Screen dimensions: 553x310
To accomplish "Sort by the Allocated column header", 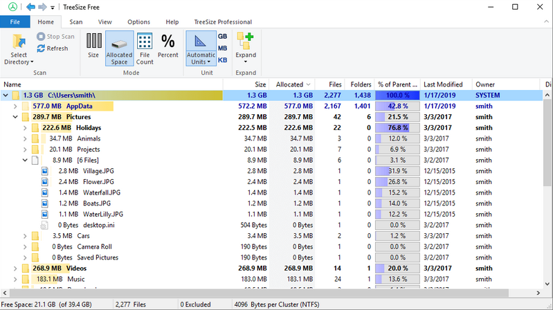I will coord(292,84).
